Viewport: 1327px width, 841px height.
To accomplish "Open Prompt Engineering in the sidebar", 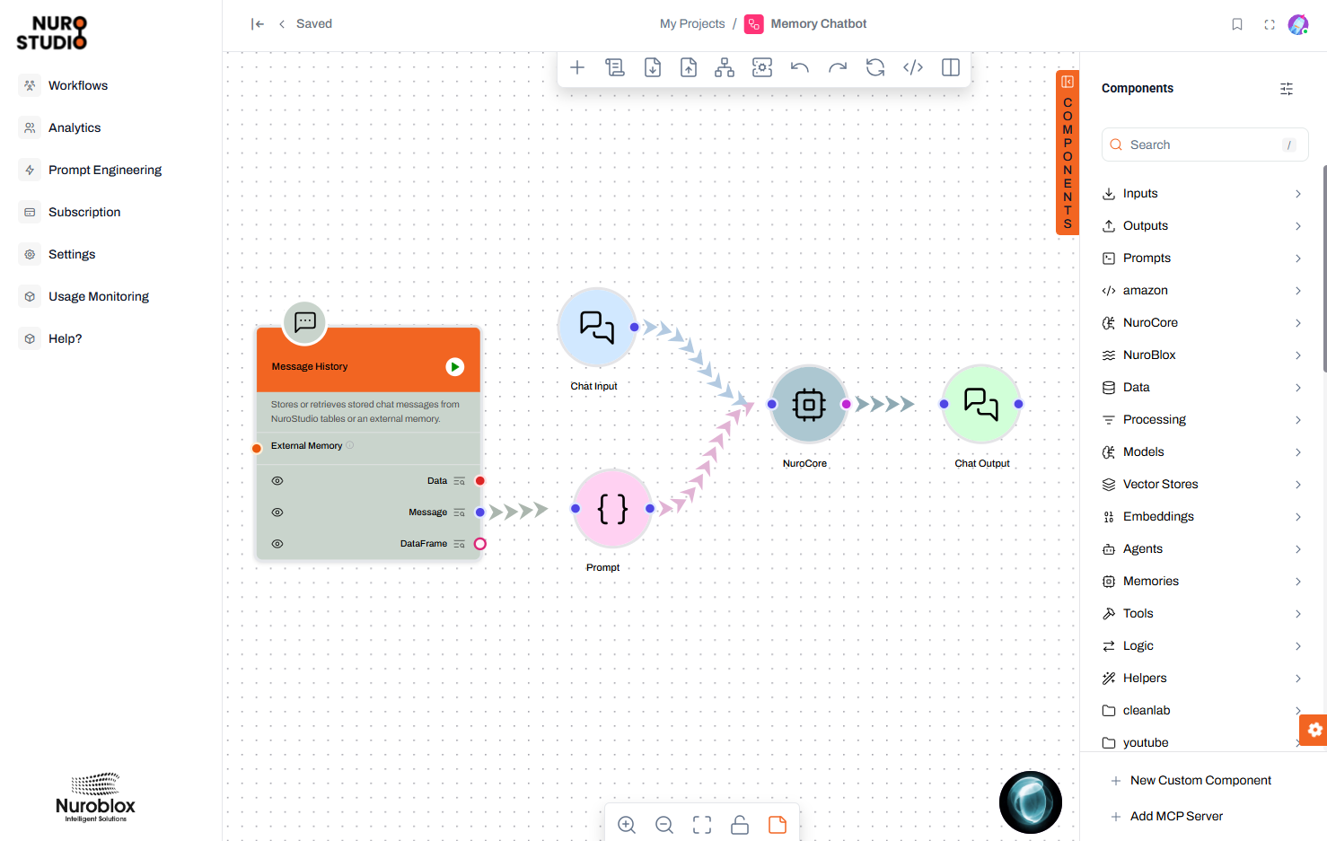I will pos(104,170).
